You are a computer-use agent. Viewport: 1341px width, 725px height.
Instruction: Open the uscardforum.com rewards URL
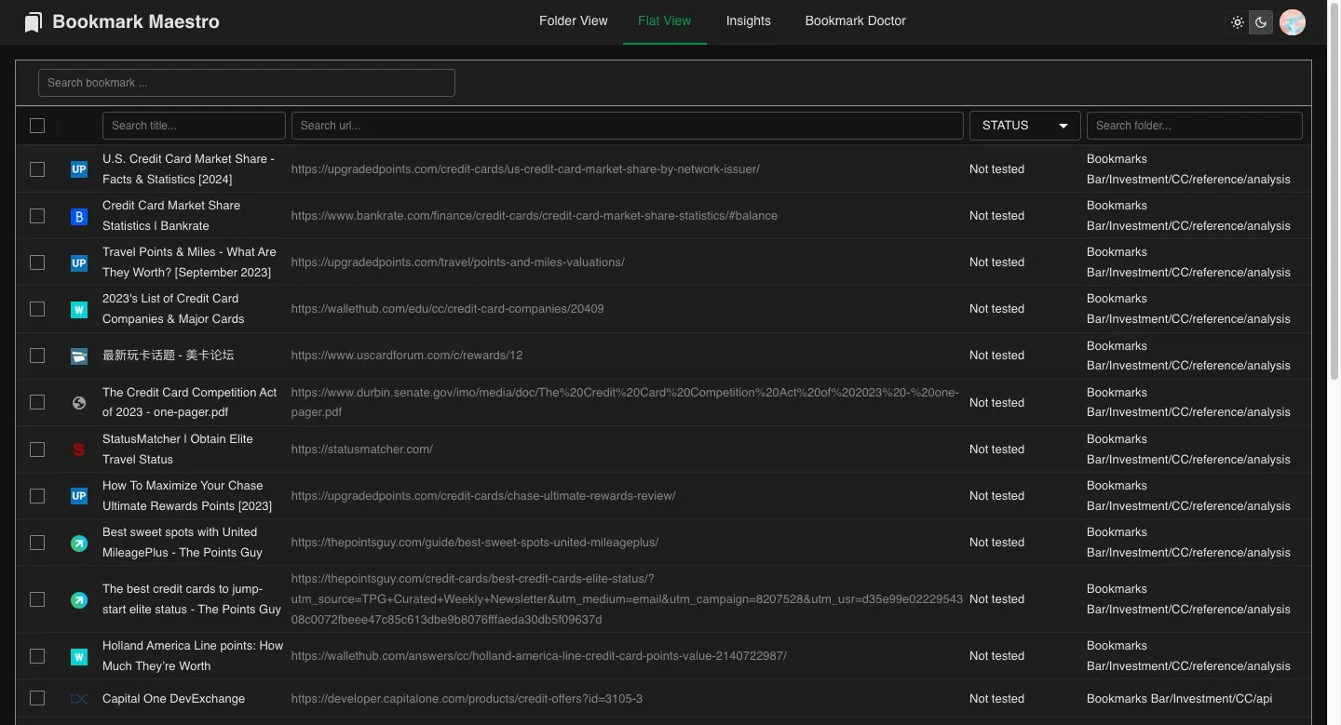click(407, 356)
